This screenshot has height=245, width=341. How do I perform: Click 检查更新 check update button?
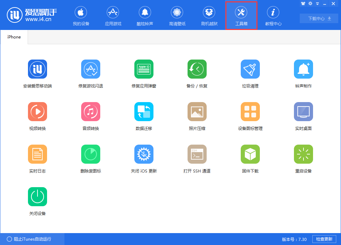[x=324, y=239]
